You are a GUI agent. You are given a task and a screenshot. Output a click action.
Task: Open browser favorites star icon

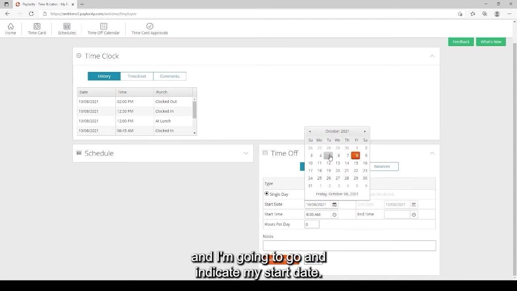point(473,14)
